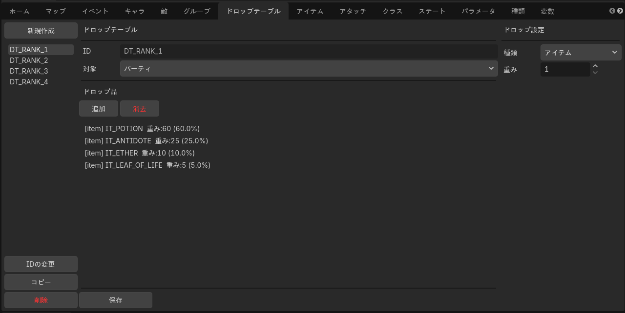This screenshot has width=625, height=313.
Task: Select the グループ tab
Action: [197, 11]
